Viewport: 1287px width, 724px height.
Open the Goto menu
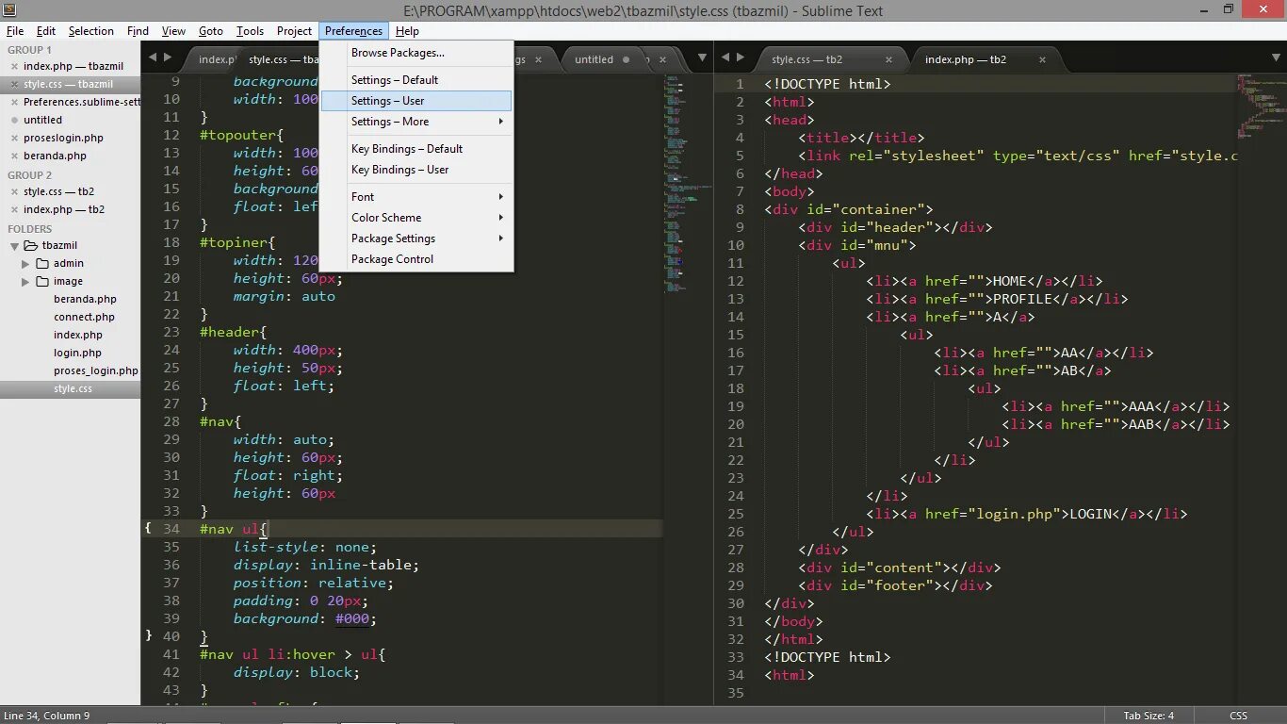211,31
